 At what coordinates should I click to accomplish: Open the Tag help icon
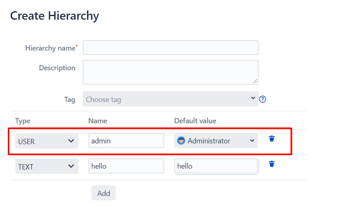263,99
